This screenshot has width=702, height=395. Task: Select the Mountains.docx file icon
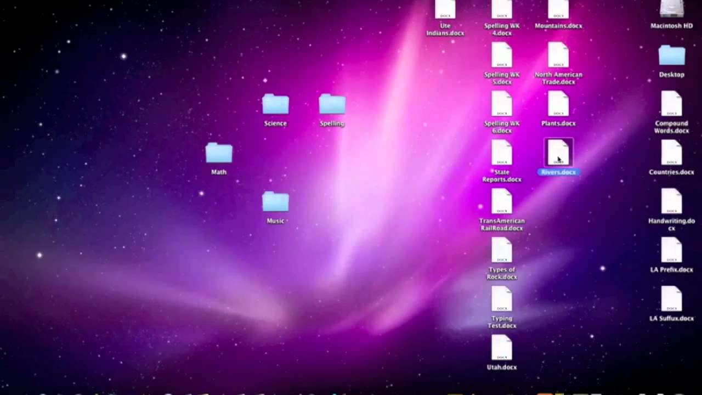pyautogui.click(x=558, y=9)
